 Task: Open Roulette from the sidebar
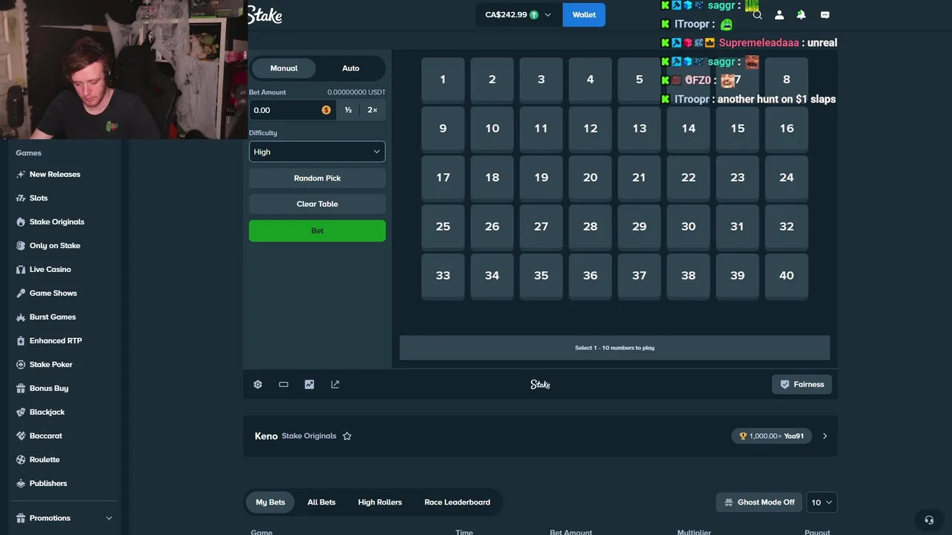click(x=44, y=459)
